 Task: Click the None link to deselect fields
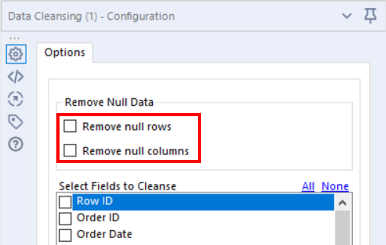pos(335,186)
